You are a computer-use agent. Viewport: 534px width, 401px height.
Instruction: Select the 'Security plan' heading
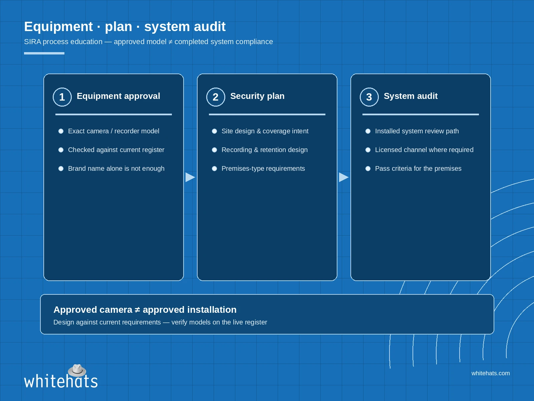[257, 96]
